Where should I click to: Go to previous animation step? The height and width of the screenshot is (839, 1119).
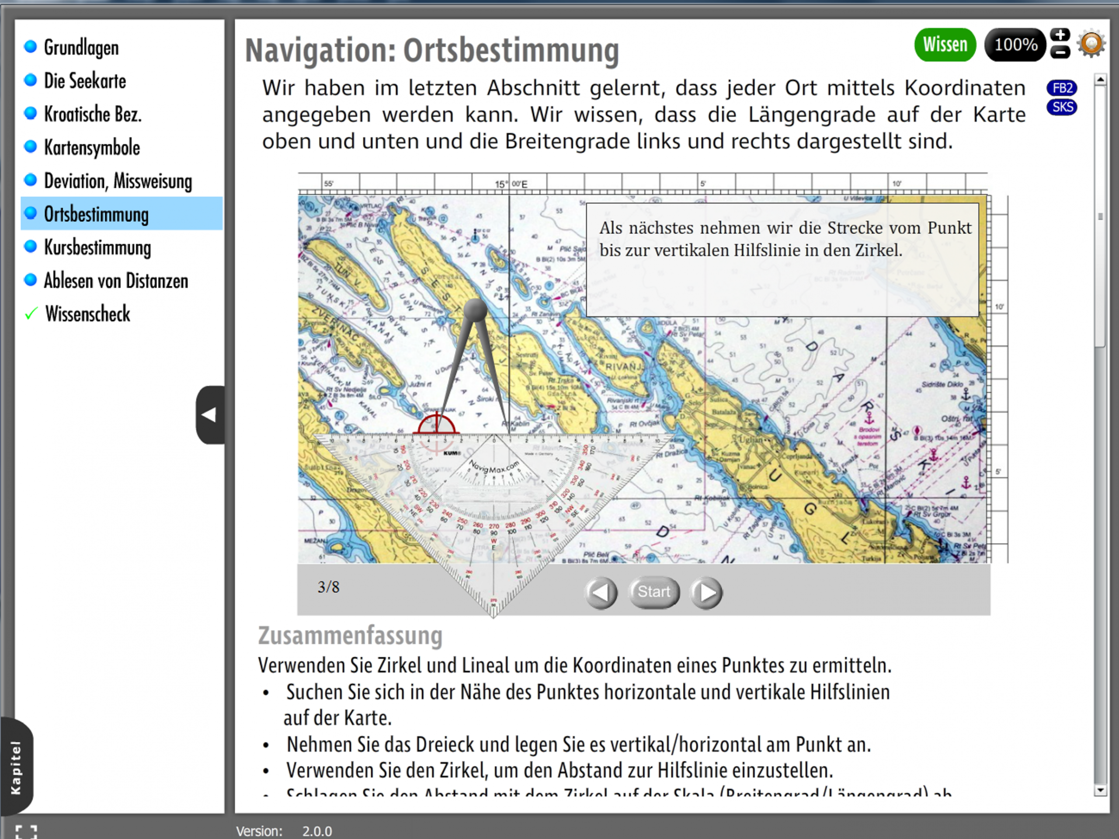coord(601,592)
